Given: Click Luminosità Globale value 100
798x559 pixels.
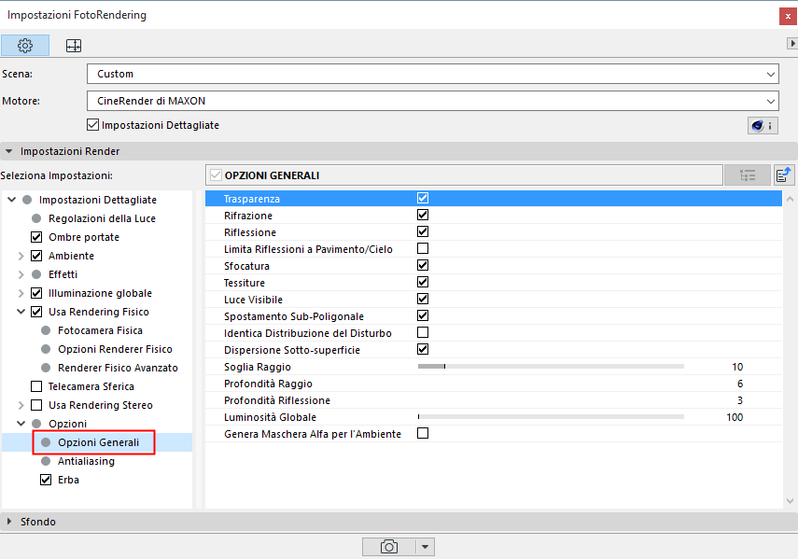Looking at the screenshot, I should pos(735,417).
